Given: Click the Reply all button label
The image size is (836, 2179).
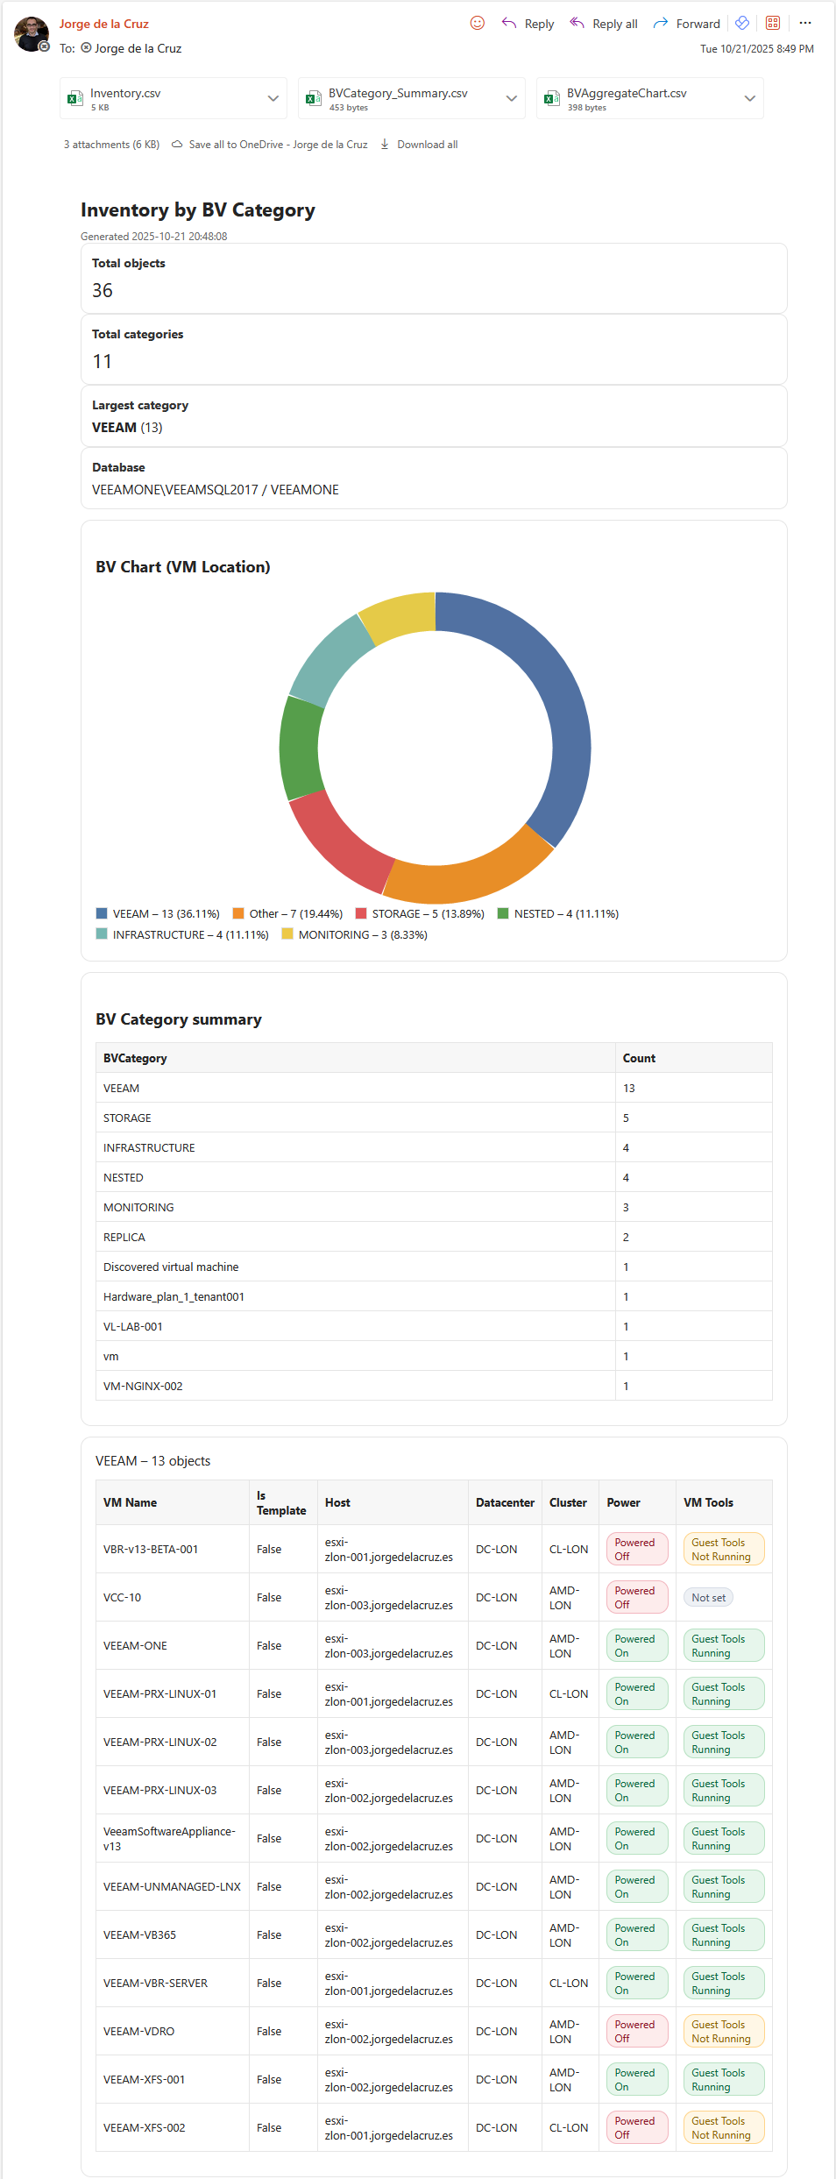Looking at the screenshot, I should click(614, 24).
